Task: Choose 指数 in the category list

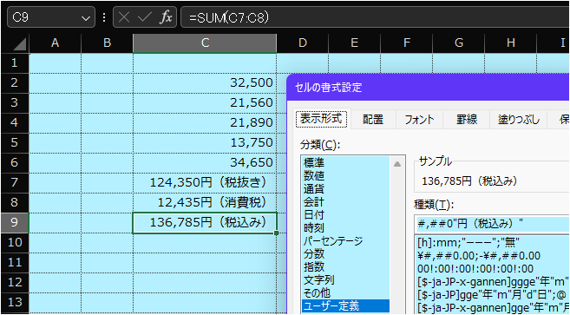Action: point(345,267)
